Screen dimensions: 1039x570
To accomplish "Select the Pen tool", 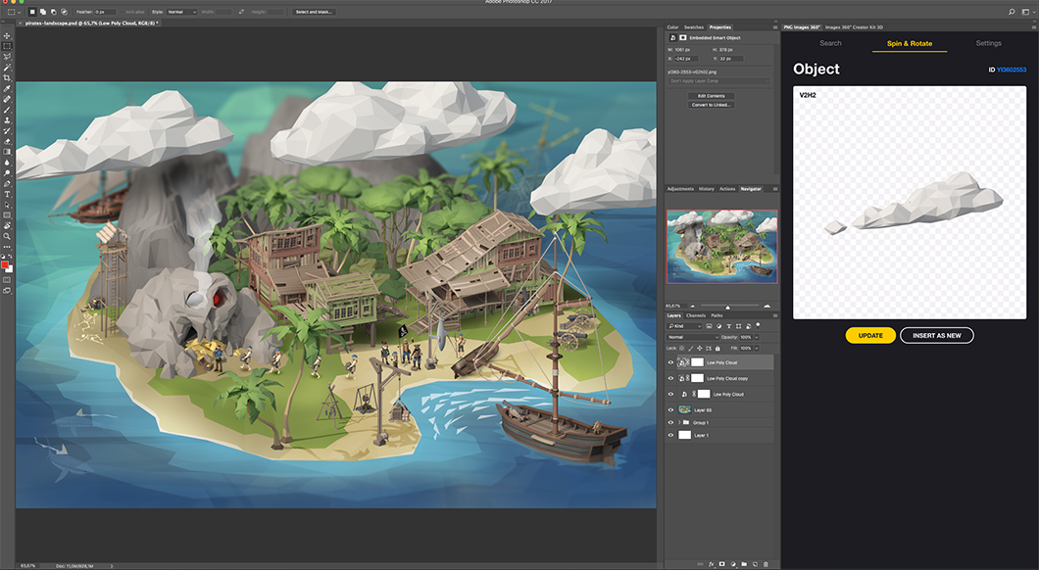I will [x=7, y=183].
